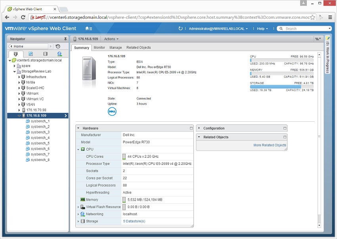The height and width of the screenshot is (239, 337).
Task: Maximize the Related Objects panel
Action: 285,137
